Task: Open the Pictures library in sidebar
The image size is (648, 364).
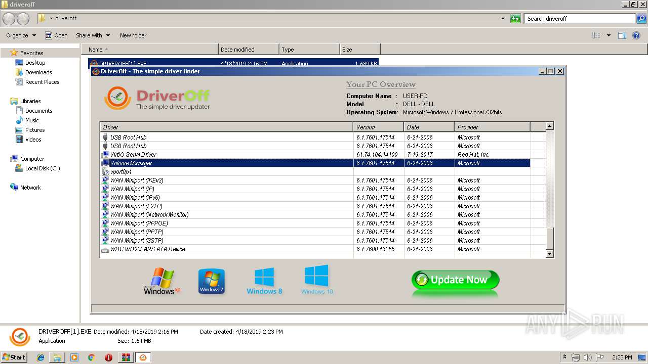Action: pyautogui.click(x=30, y=130)
